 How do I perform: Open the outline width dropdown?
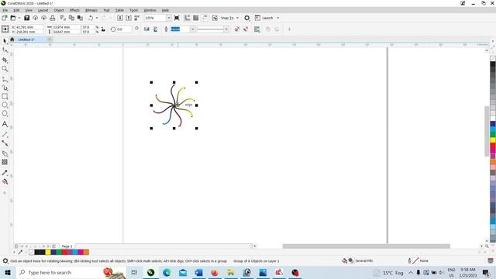coord(192,29)
